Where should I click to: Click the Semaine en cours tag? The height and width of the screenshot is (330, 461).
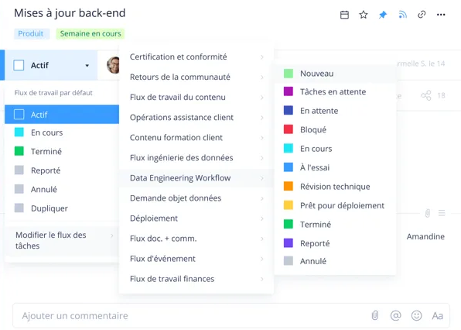[90, 33]
